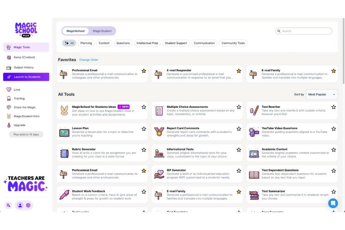Screen dimensions: 345x230
Task: Filter tools by Planning
Action: point(86,43)
